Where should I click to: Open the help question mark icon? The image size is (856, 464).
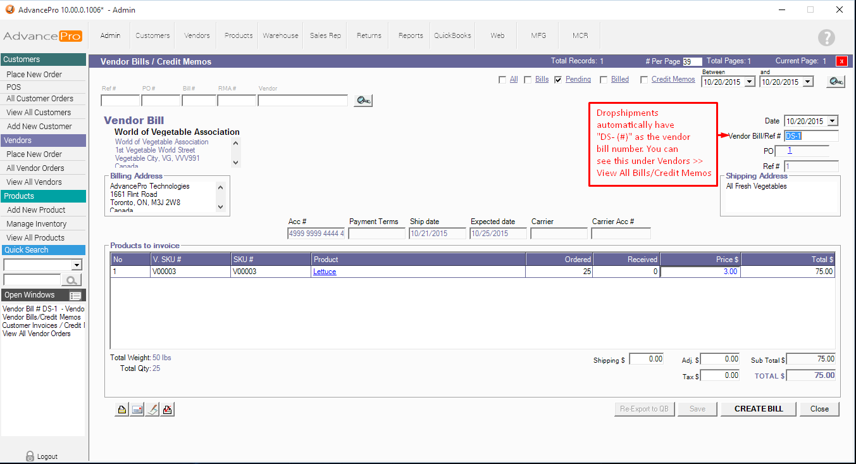(x=826, y=37)
